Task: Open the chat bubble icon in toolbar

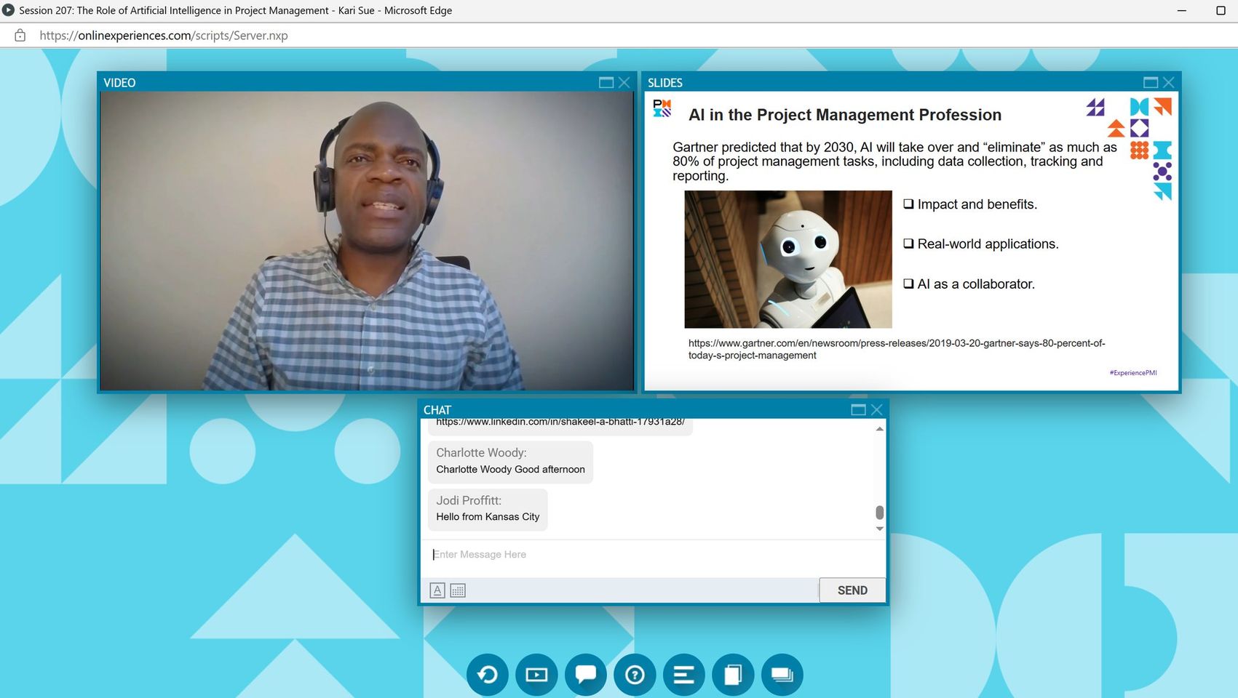Action: click(585, 675)
